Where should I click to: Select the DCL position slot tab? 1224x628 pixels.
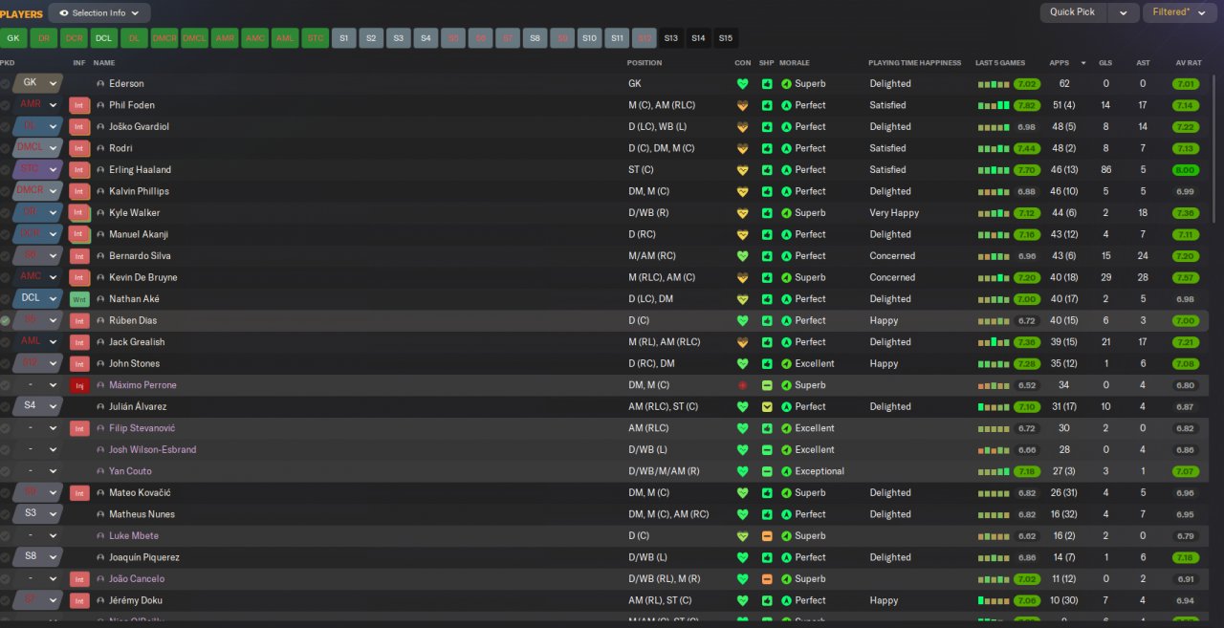[103, 38]
